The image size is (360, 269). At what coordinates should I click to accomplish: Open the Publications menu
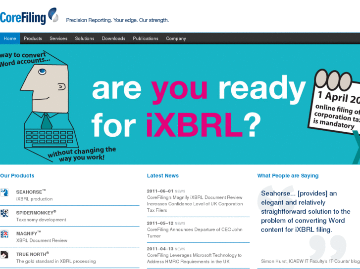tap(146, 38)
